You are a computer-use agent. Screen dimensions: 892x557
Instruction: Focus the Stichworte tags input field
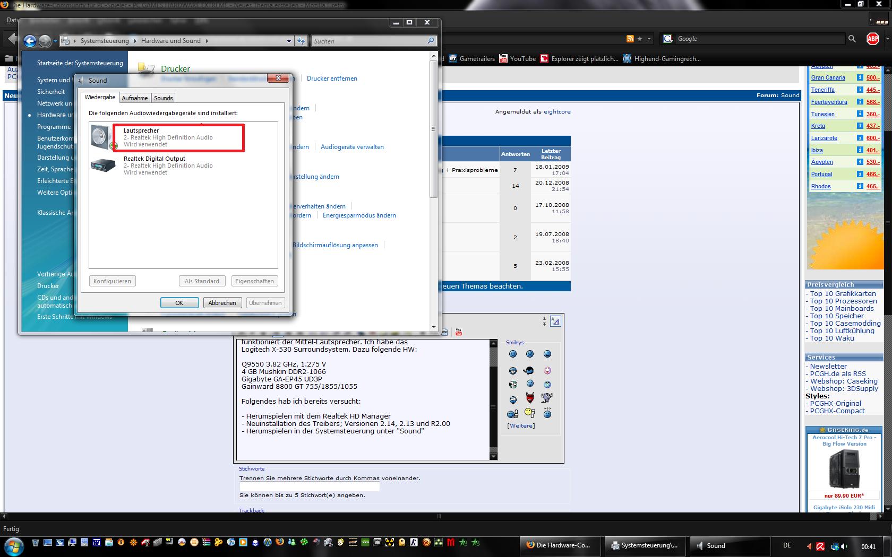310,487
